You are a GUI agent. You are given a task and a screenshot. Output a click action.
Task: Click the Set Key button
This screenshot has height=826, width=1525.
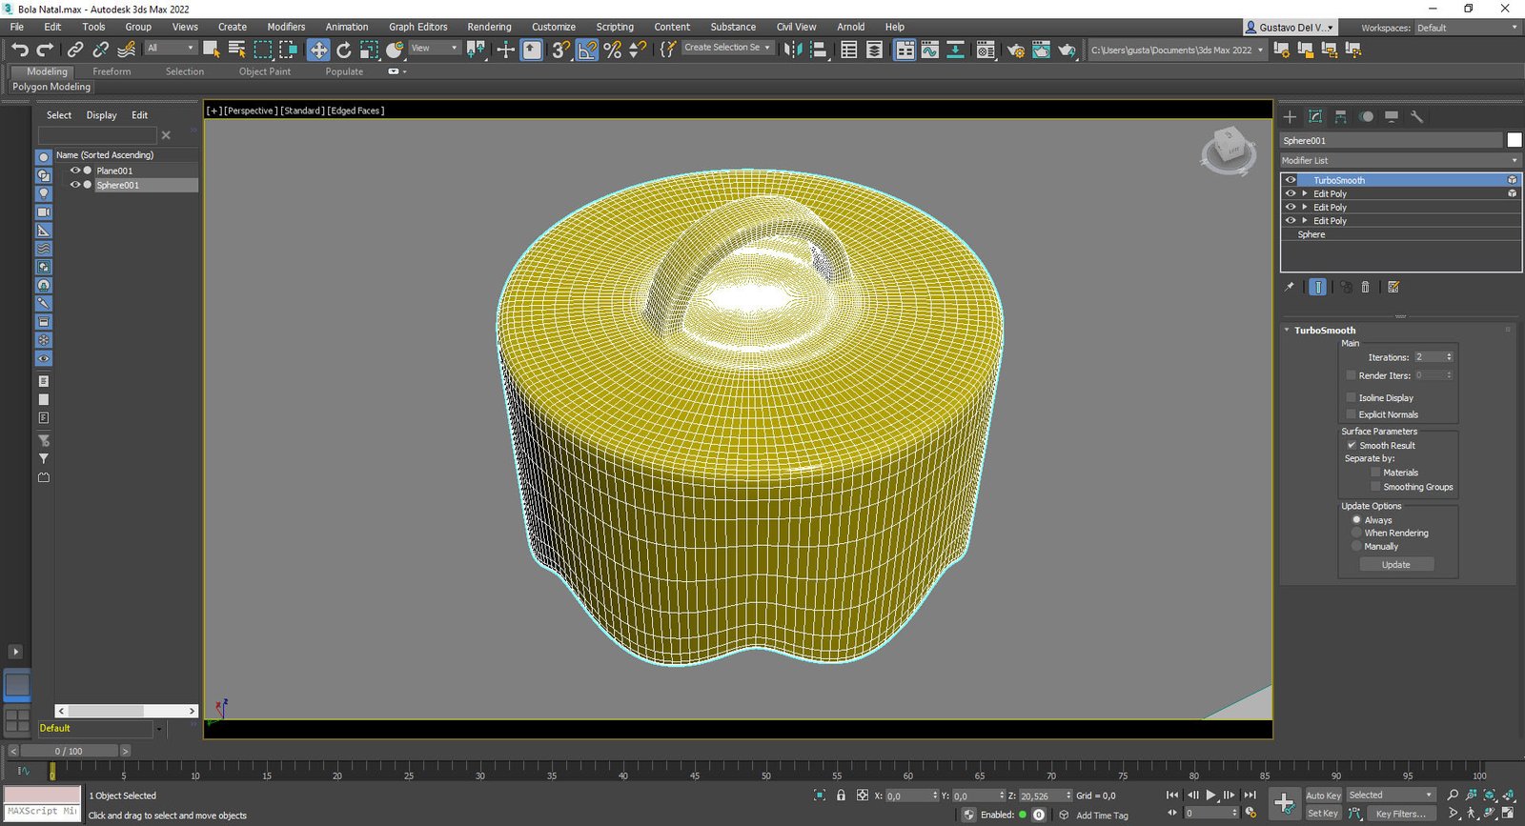click(x=1323, y=813)
